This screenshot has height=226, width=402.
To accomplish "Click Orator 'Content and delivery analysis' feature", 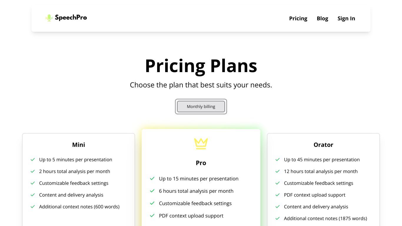I will [316, 207].
